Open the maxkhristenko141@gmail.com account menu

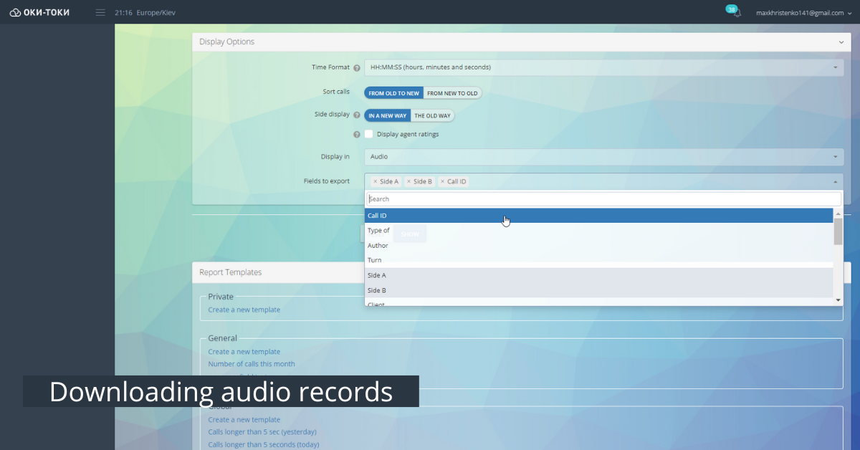804,13
